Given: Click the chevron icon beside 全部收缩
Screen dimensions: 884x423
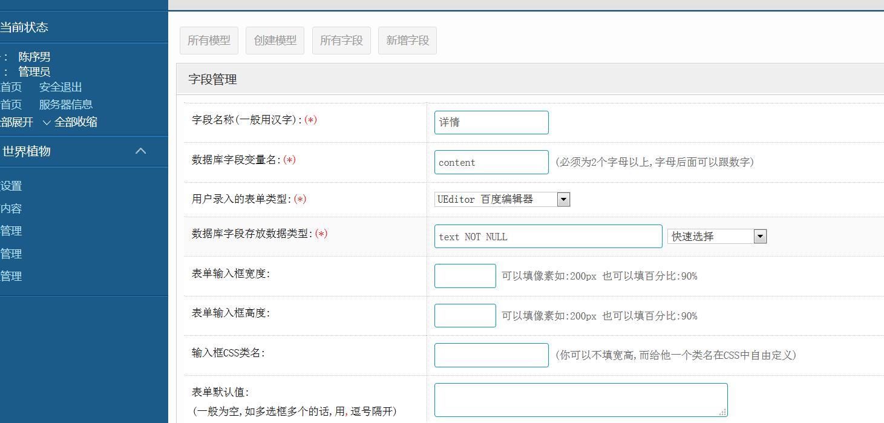Looking at the screenshot, I should click(x=47, y=122).
